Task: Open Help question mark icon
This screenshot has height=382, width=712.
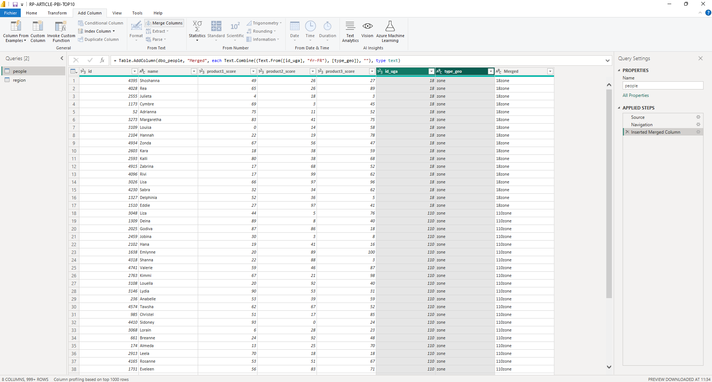Action: pyautogui.click(x=708, y=13)
